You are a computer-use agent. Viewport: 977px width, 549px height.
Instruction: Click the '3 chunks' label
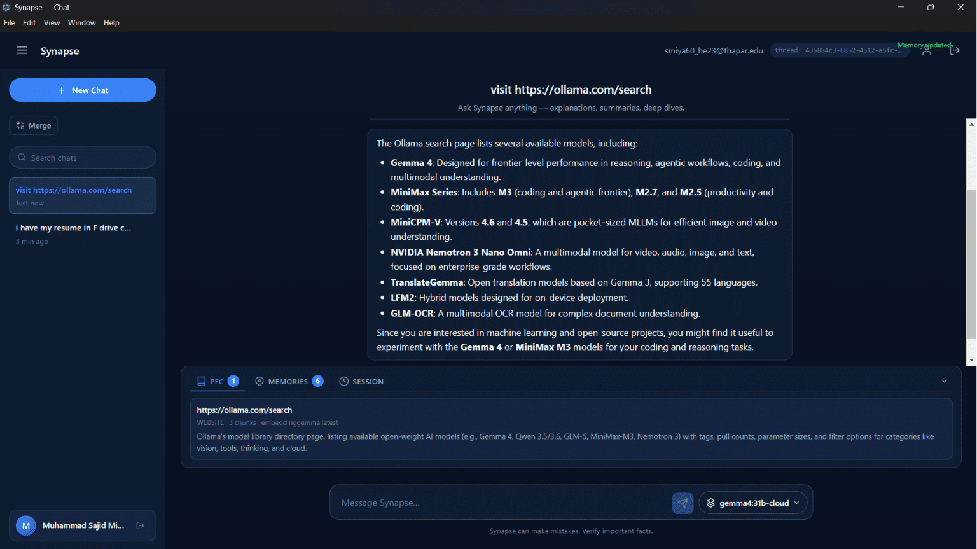pyautogui.click(x=242, y=422)
